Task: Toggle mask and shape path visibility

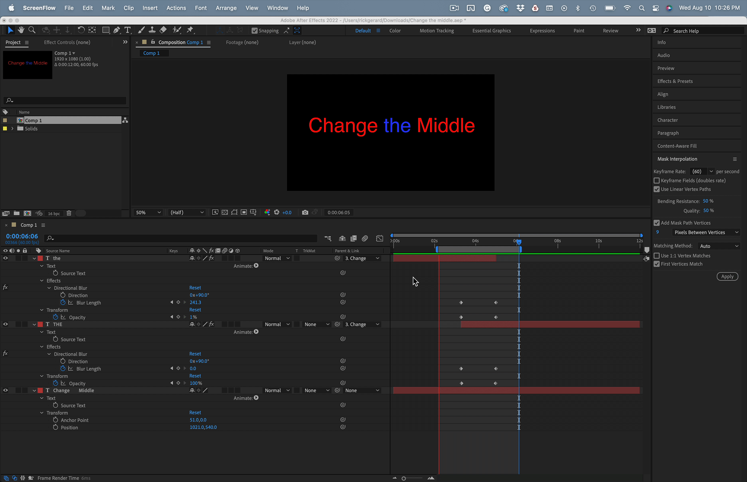Action: [x=234, y=212]
